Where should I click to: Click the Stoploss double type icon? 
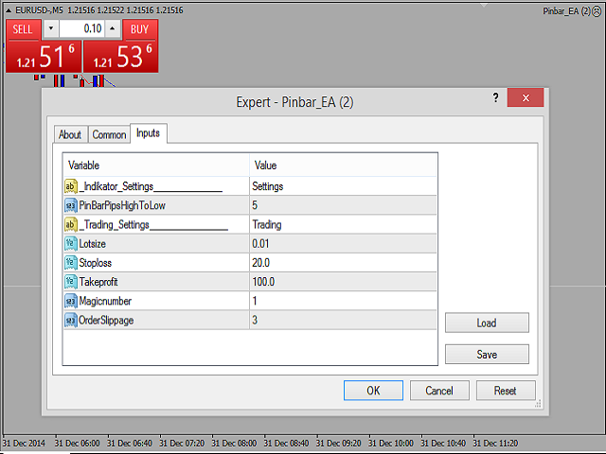(71, 263)
